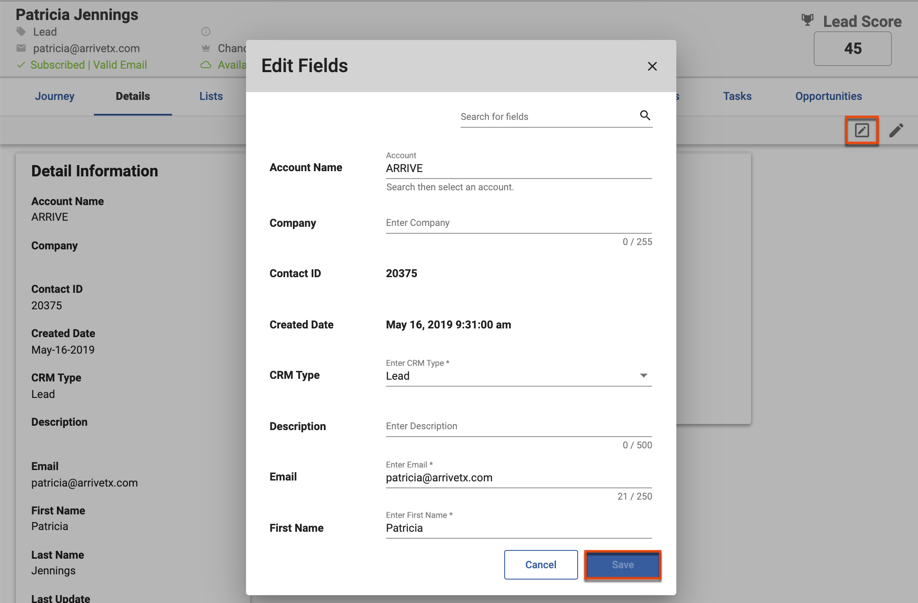
Task: Click the crown icon in header
Action: 206,48
